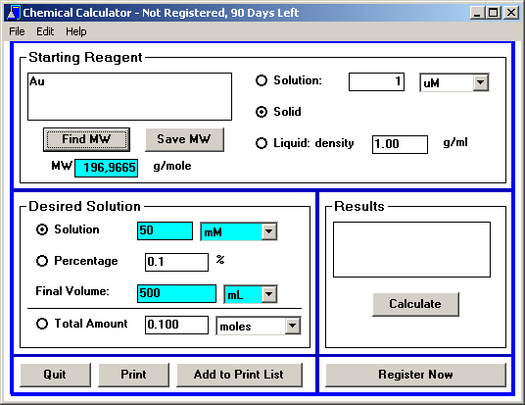
Task: Close the Chemical Calculator window
Action: [511, 13]
